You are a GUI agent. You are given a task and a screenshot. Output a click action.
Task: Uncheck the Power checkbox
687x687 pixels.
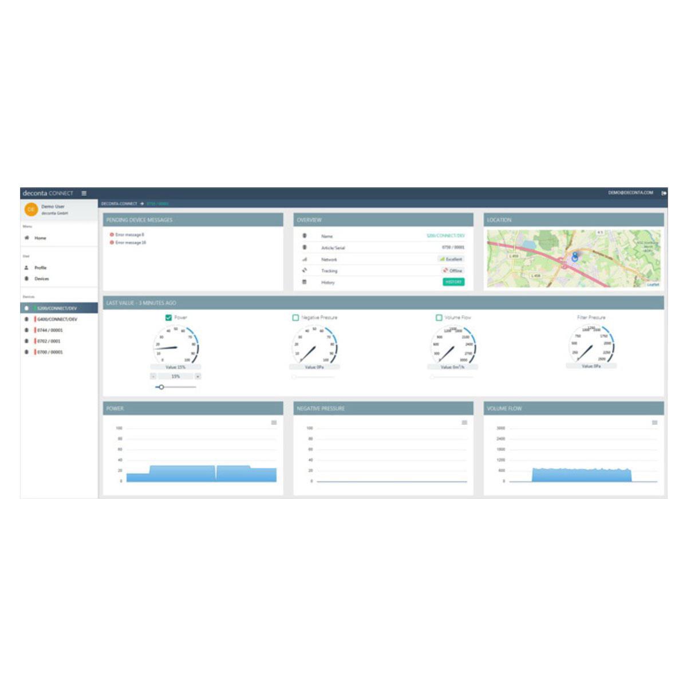pyautogui.click(x=168, y=317)
